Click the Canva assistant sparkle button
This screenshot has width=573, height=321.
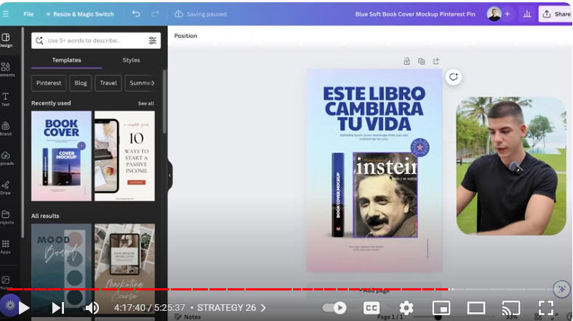click(561, 289)
